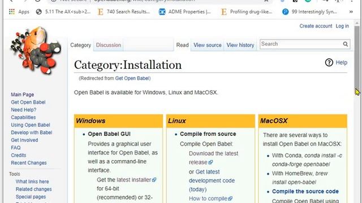Open 'Get latest development code' link

point(212,180)
